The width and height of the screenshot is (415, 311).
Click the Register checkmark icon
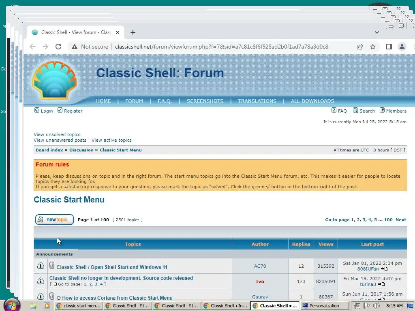60,110
